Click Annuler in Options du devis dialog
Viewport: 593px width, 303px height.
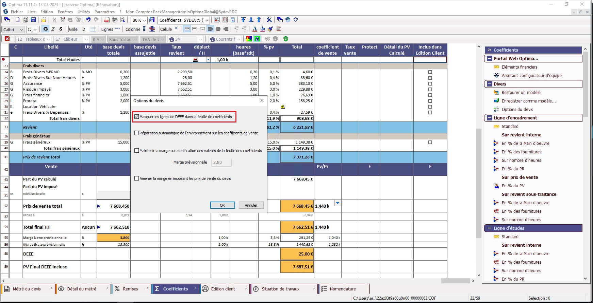pyautogui.click(x=251, y=205)
